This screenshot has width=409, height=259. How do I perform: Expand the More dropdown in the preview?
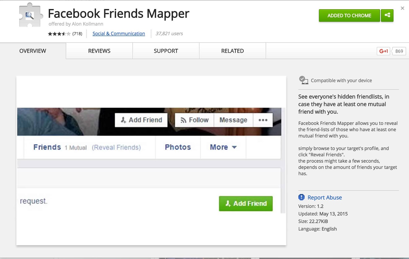[223, 147]
